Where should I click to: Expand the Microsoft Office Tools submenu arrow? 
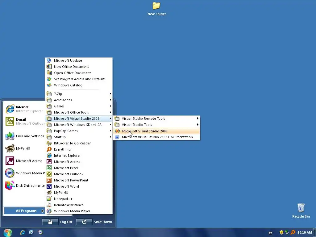coord(110,112)
